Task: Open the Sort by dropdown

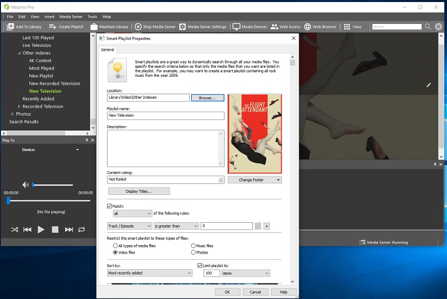Action: (150, 273)
